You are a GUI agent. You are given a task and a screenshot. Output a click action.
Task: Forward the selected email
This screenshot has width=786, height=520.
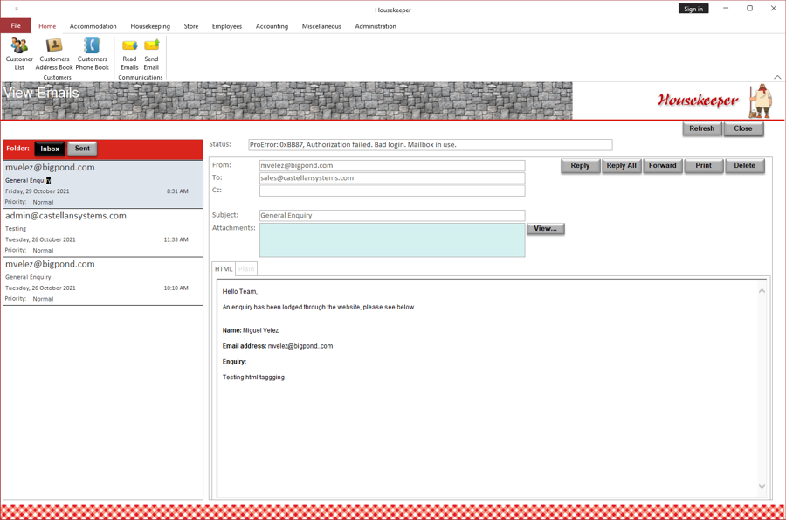[663, 165]
